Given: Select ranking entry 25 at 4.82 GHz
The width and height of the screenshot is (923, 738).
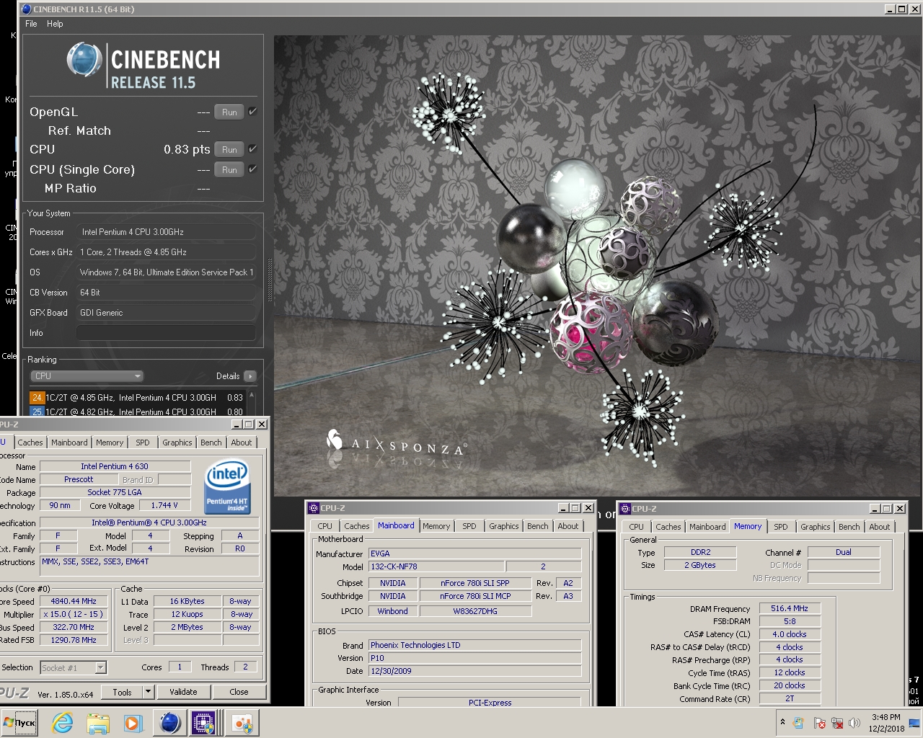Looking at the screenshot, I should click(x=137, y=412).
